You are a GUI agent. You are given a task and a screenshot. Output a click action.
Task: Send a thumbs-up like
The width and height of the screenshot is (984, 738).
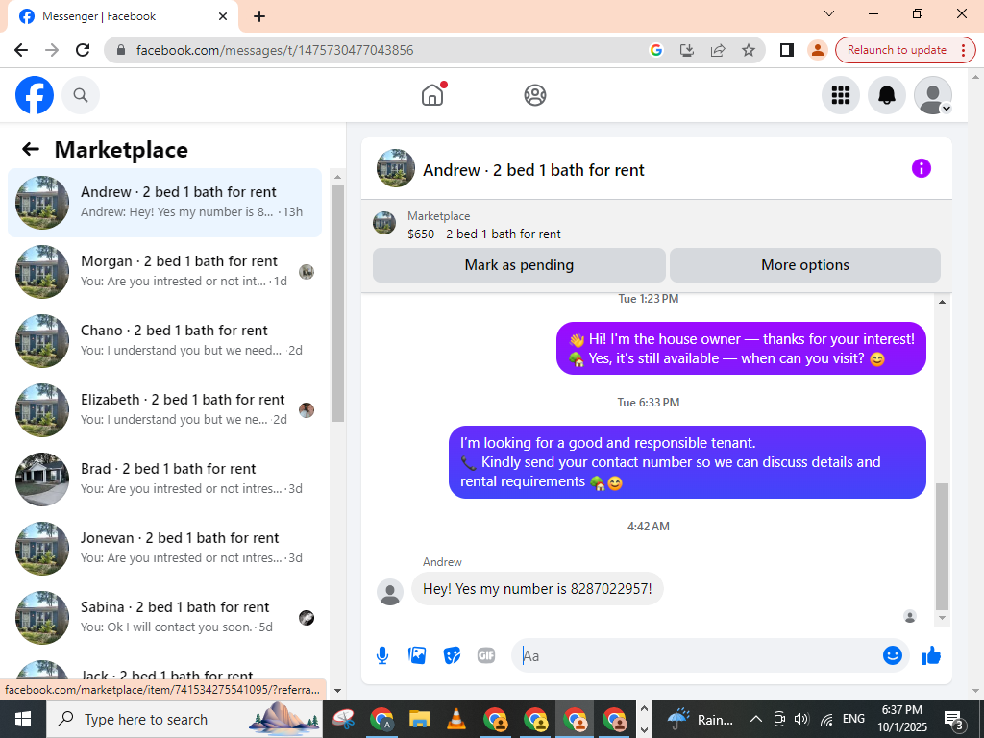pyautogui.click(x=930, y=655)
